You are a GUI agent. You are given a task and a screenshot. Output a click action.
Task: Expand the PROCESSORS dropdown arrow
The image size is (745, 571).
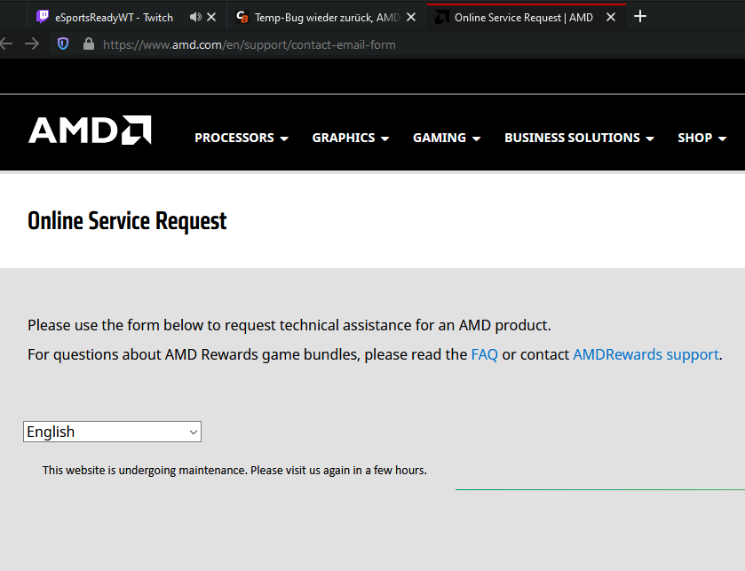(x=284, y=139)
